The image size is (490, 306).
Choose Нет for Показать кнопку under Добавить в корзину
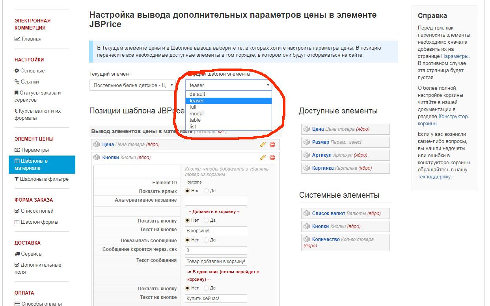188,221
